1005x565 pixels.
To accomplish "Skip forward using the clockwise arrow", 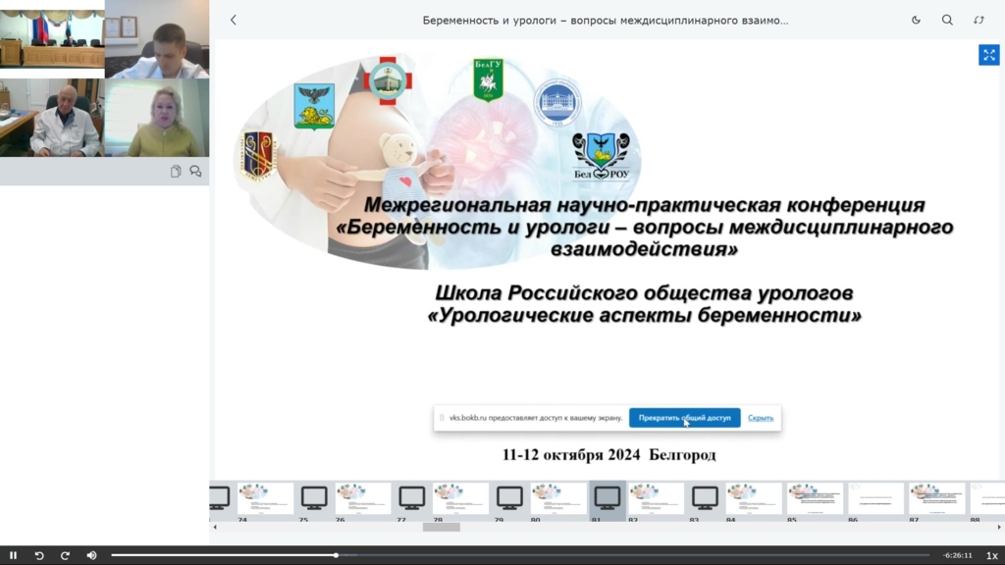I will click(65, 555).
